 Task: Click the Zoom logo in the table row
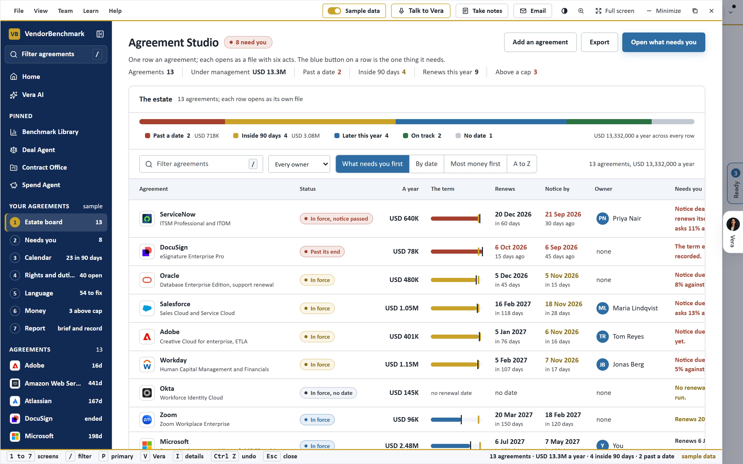point(147,419)
